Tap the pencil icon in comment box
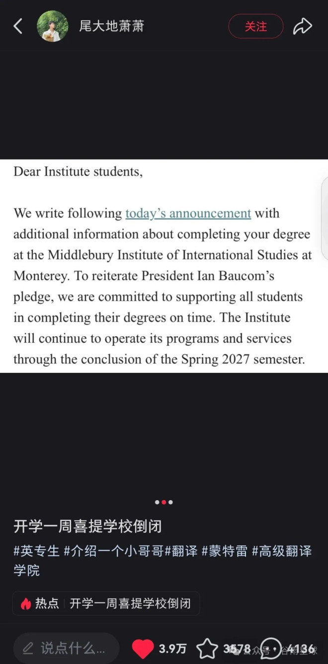 point(28,648)
